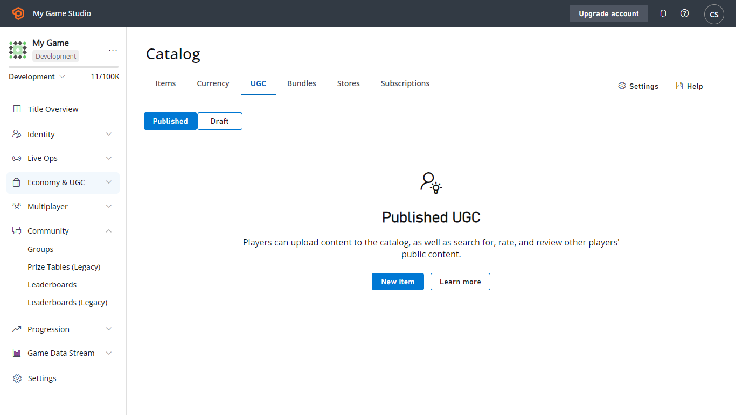Screen dimensions: 736x415
Task: Switch to the Items tab
Action: [165, 83]
